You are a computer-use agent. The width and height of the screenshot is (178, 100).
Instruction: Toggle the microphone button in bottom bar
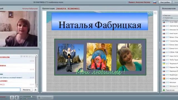pos(12,97)
